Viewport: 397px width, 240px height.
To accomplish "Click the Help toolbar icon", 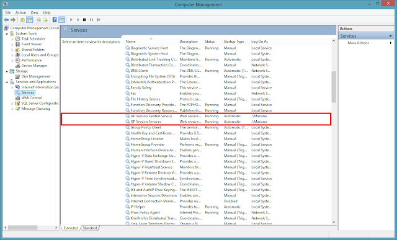I will (x=55, y=20).
